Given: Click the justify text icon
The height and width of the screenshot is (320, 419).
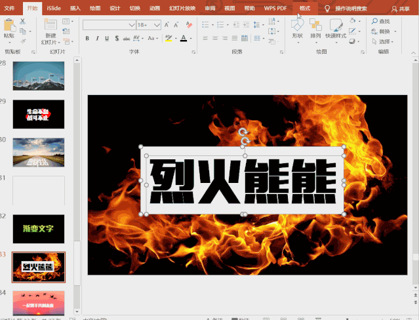Looking at the screenshot, I should [235, 38].
